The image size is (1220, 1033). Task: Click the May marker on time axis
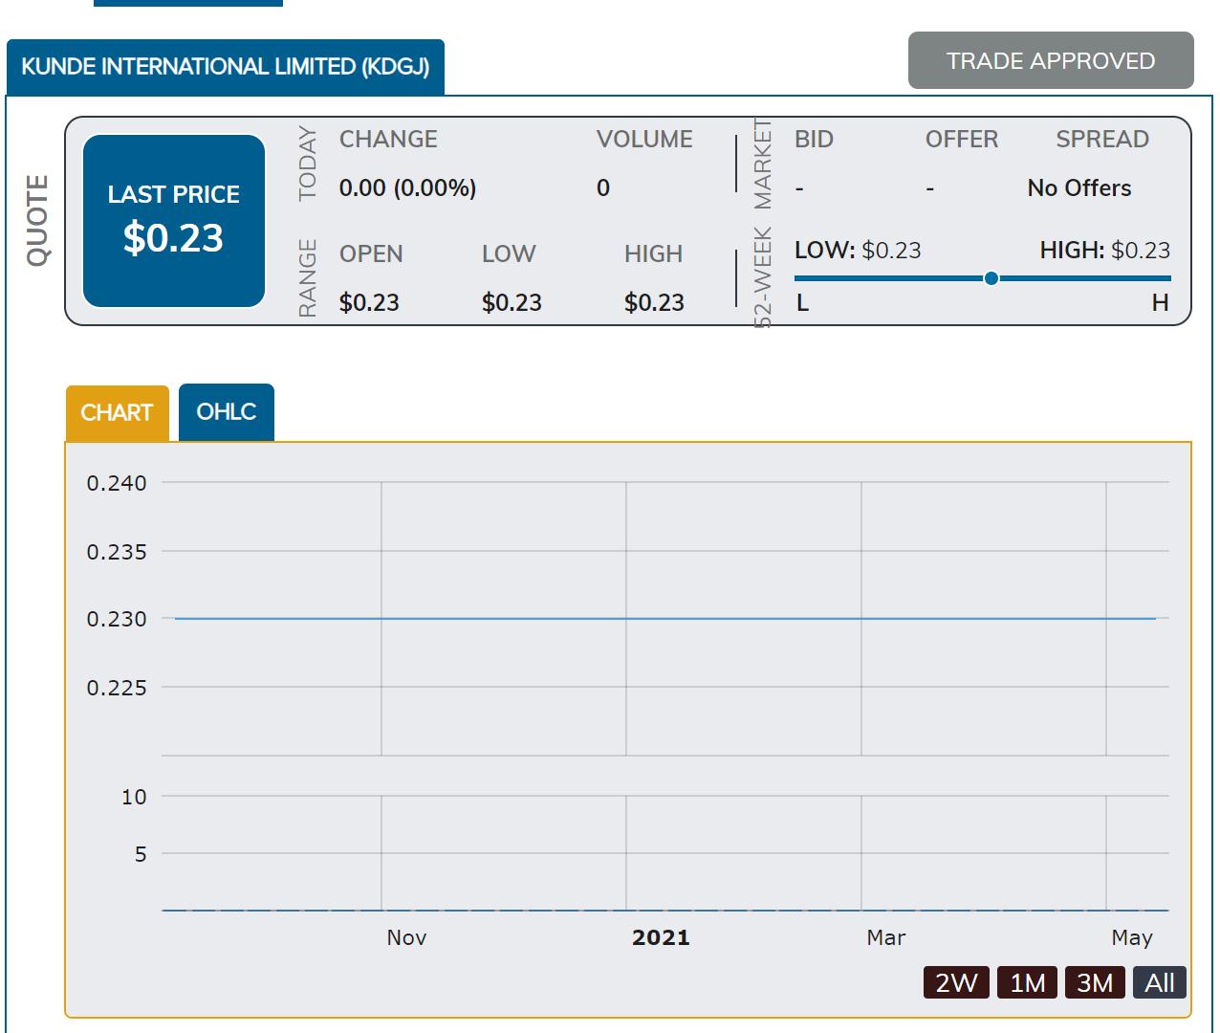[x=1131, y=937]
